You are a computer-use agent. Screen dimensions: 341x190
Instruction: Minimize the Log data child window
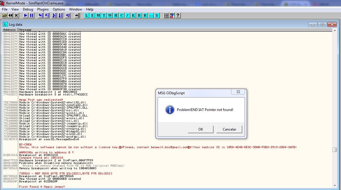pos(313,25)
